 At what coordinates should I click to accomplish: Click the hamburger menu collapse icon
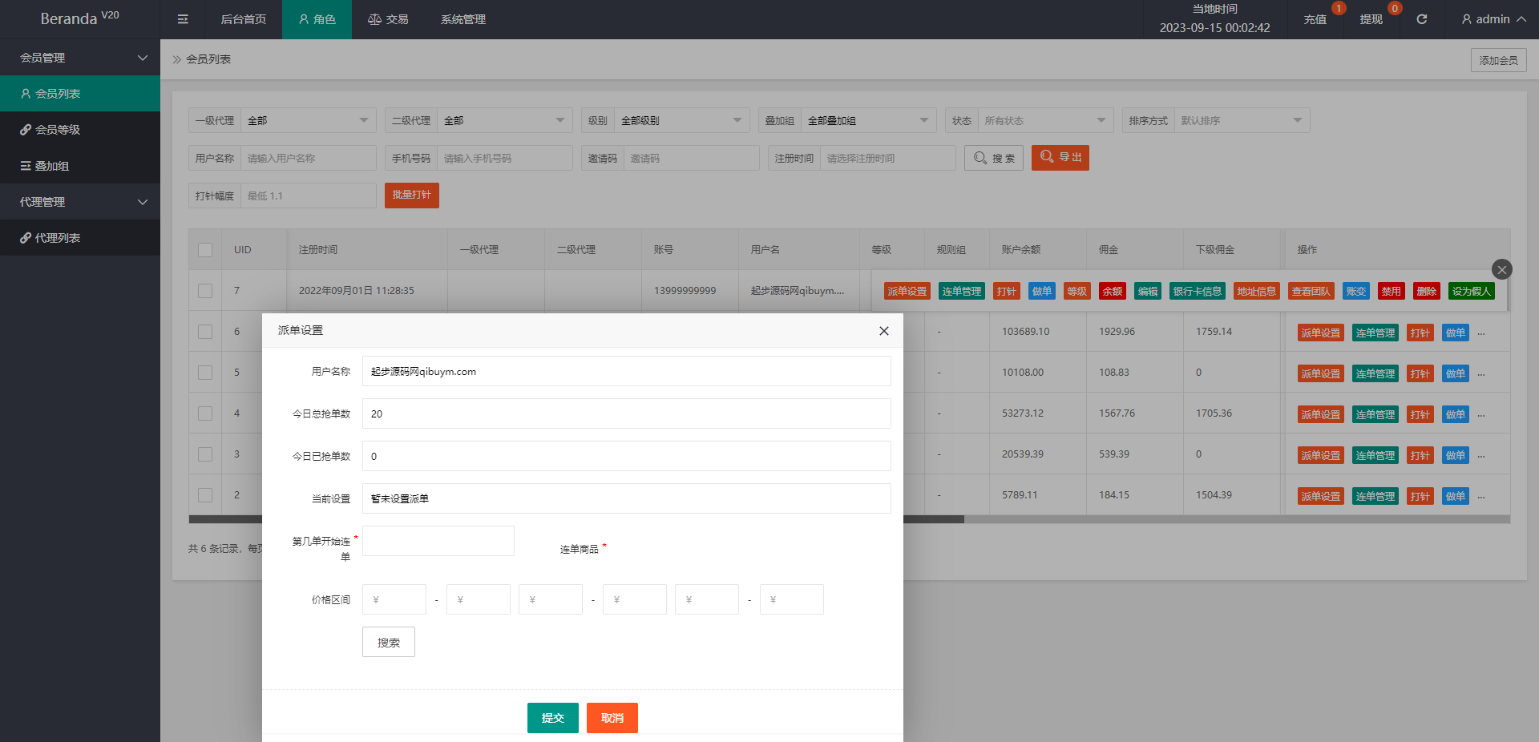(183, 19)
